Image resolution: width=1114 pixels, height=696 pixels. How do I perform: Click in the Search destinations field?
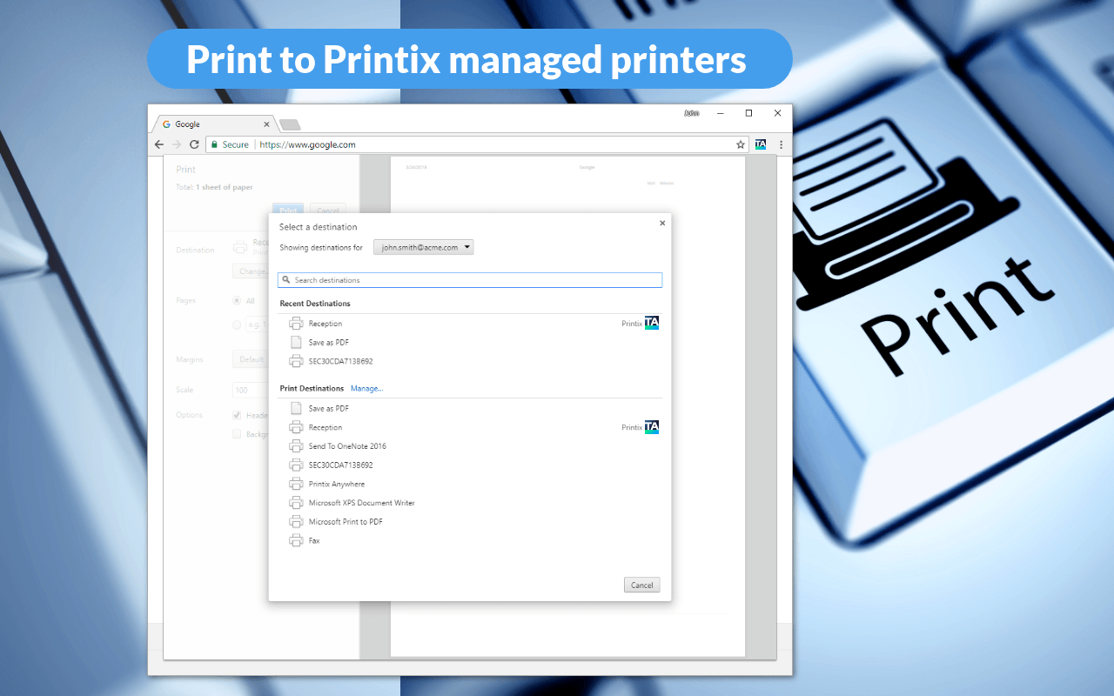pyautogui.click(x=470, y=279)
